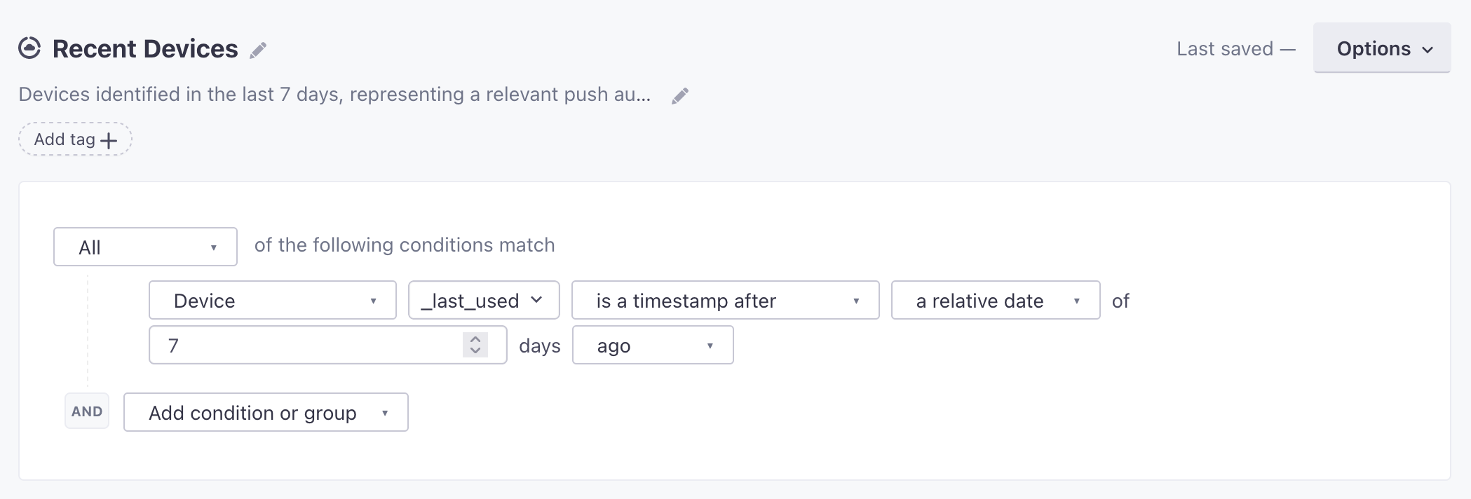Image resolution: width=1471 pixels, height=499 pixels.
Task: Click the Add tag button
Action: 75,139
